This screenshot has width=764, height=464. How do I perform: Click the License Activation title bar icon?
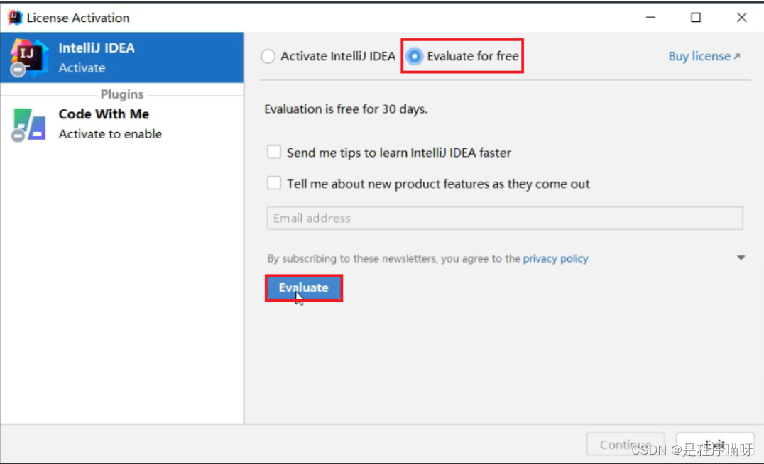[15, 18]
